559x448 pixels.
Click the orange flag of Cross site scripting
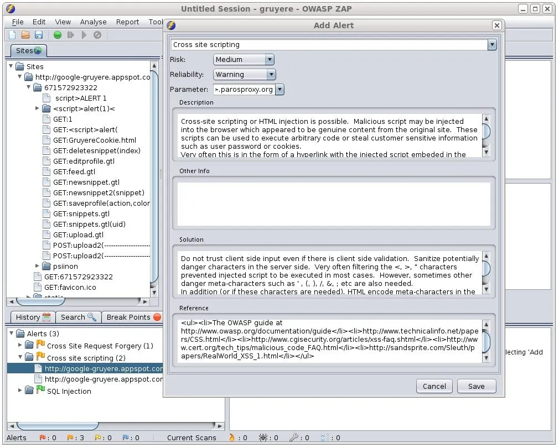[x=40, y=357]
